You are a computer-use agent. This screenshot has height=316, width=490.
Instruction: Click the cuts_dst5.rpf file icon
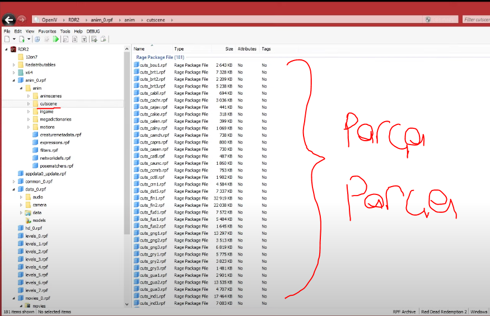(x=136, y=190)
